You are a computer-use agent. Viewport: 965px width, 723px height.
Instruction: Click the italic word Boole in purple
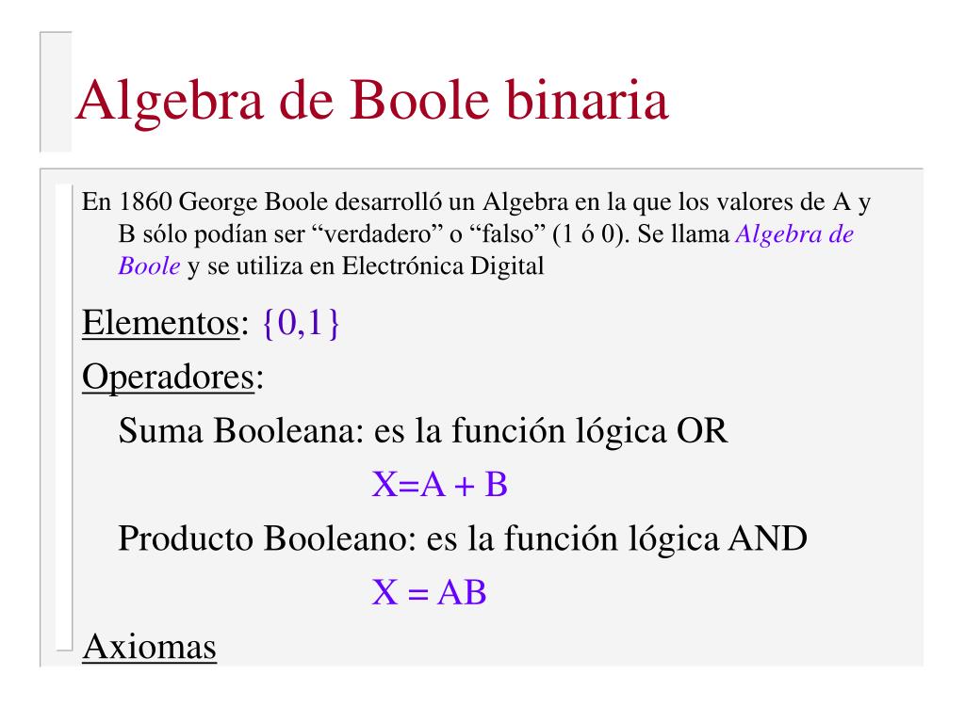[x=149, y=266]
